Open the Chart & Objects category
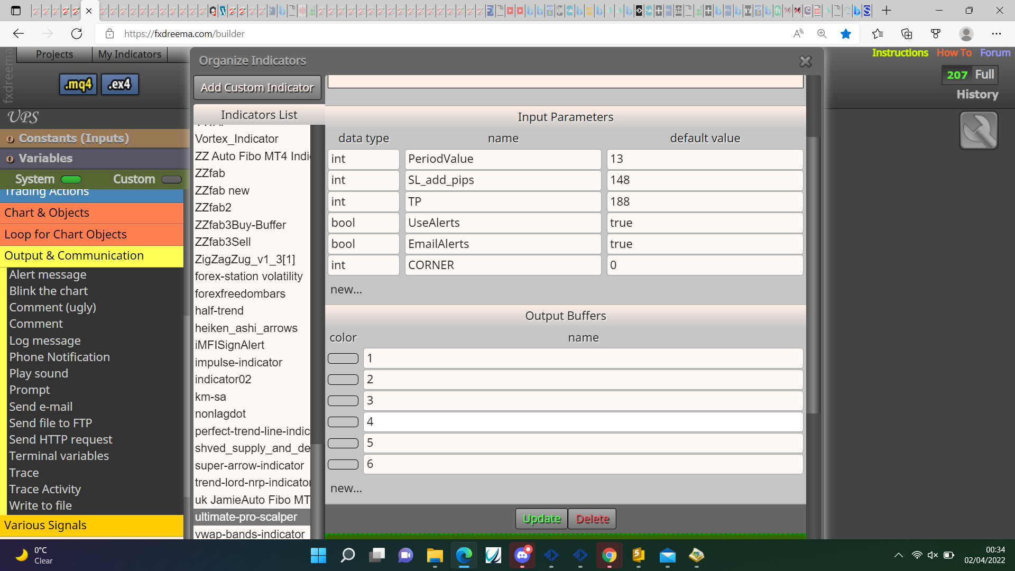Screen dimensions: 1015x571 tap(91, 213)
